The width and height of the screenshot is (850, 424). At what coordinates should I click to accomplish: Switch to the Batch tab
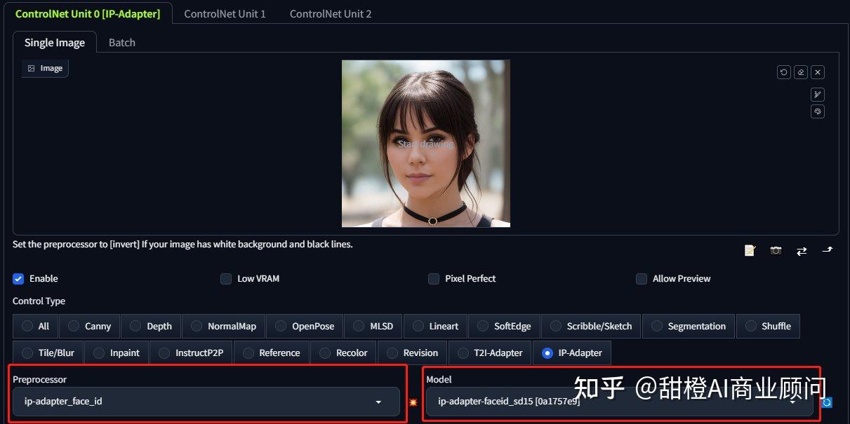(x=121, y=42)
